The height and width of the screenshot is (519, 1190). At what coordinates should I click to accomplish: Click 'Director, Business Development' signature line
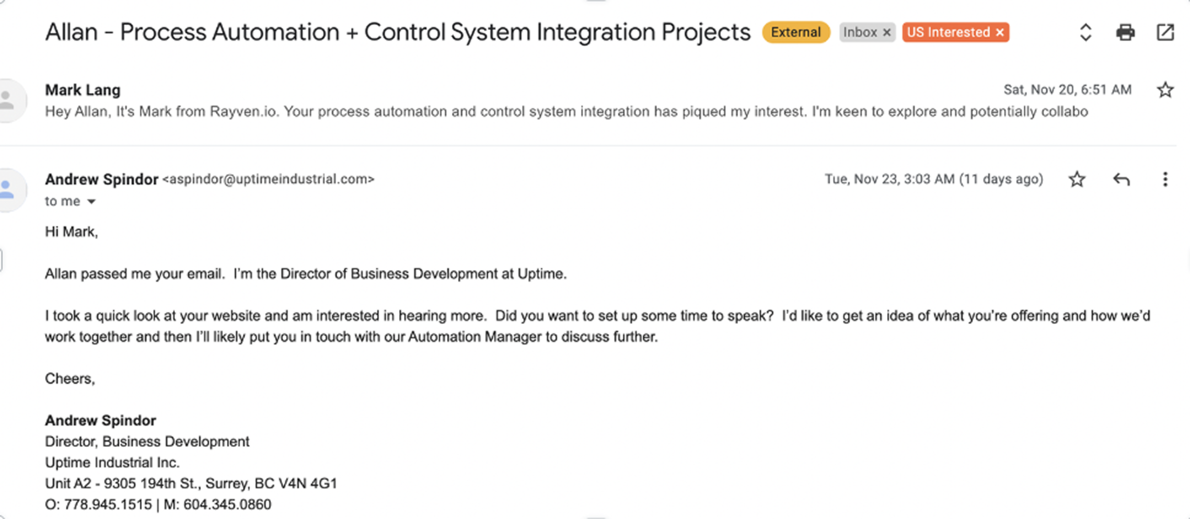[147, 442]
